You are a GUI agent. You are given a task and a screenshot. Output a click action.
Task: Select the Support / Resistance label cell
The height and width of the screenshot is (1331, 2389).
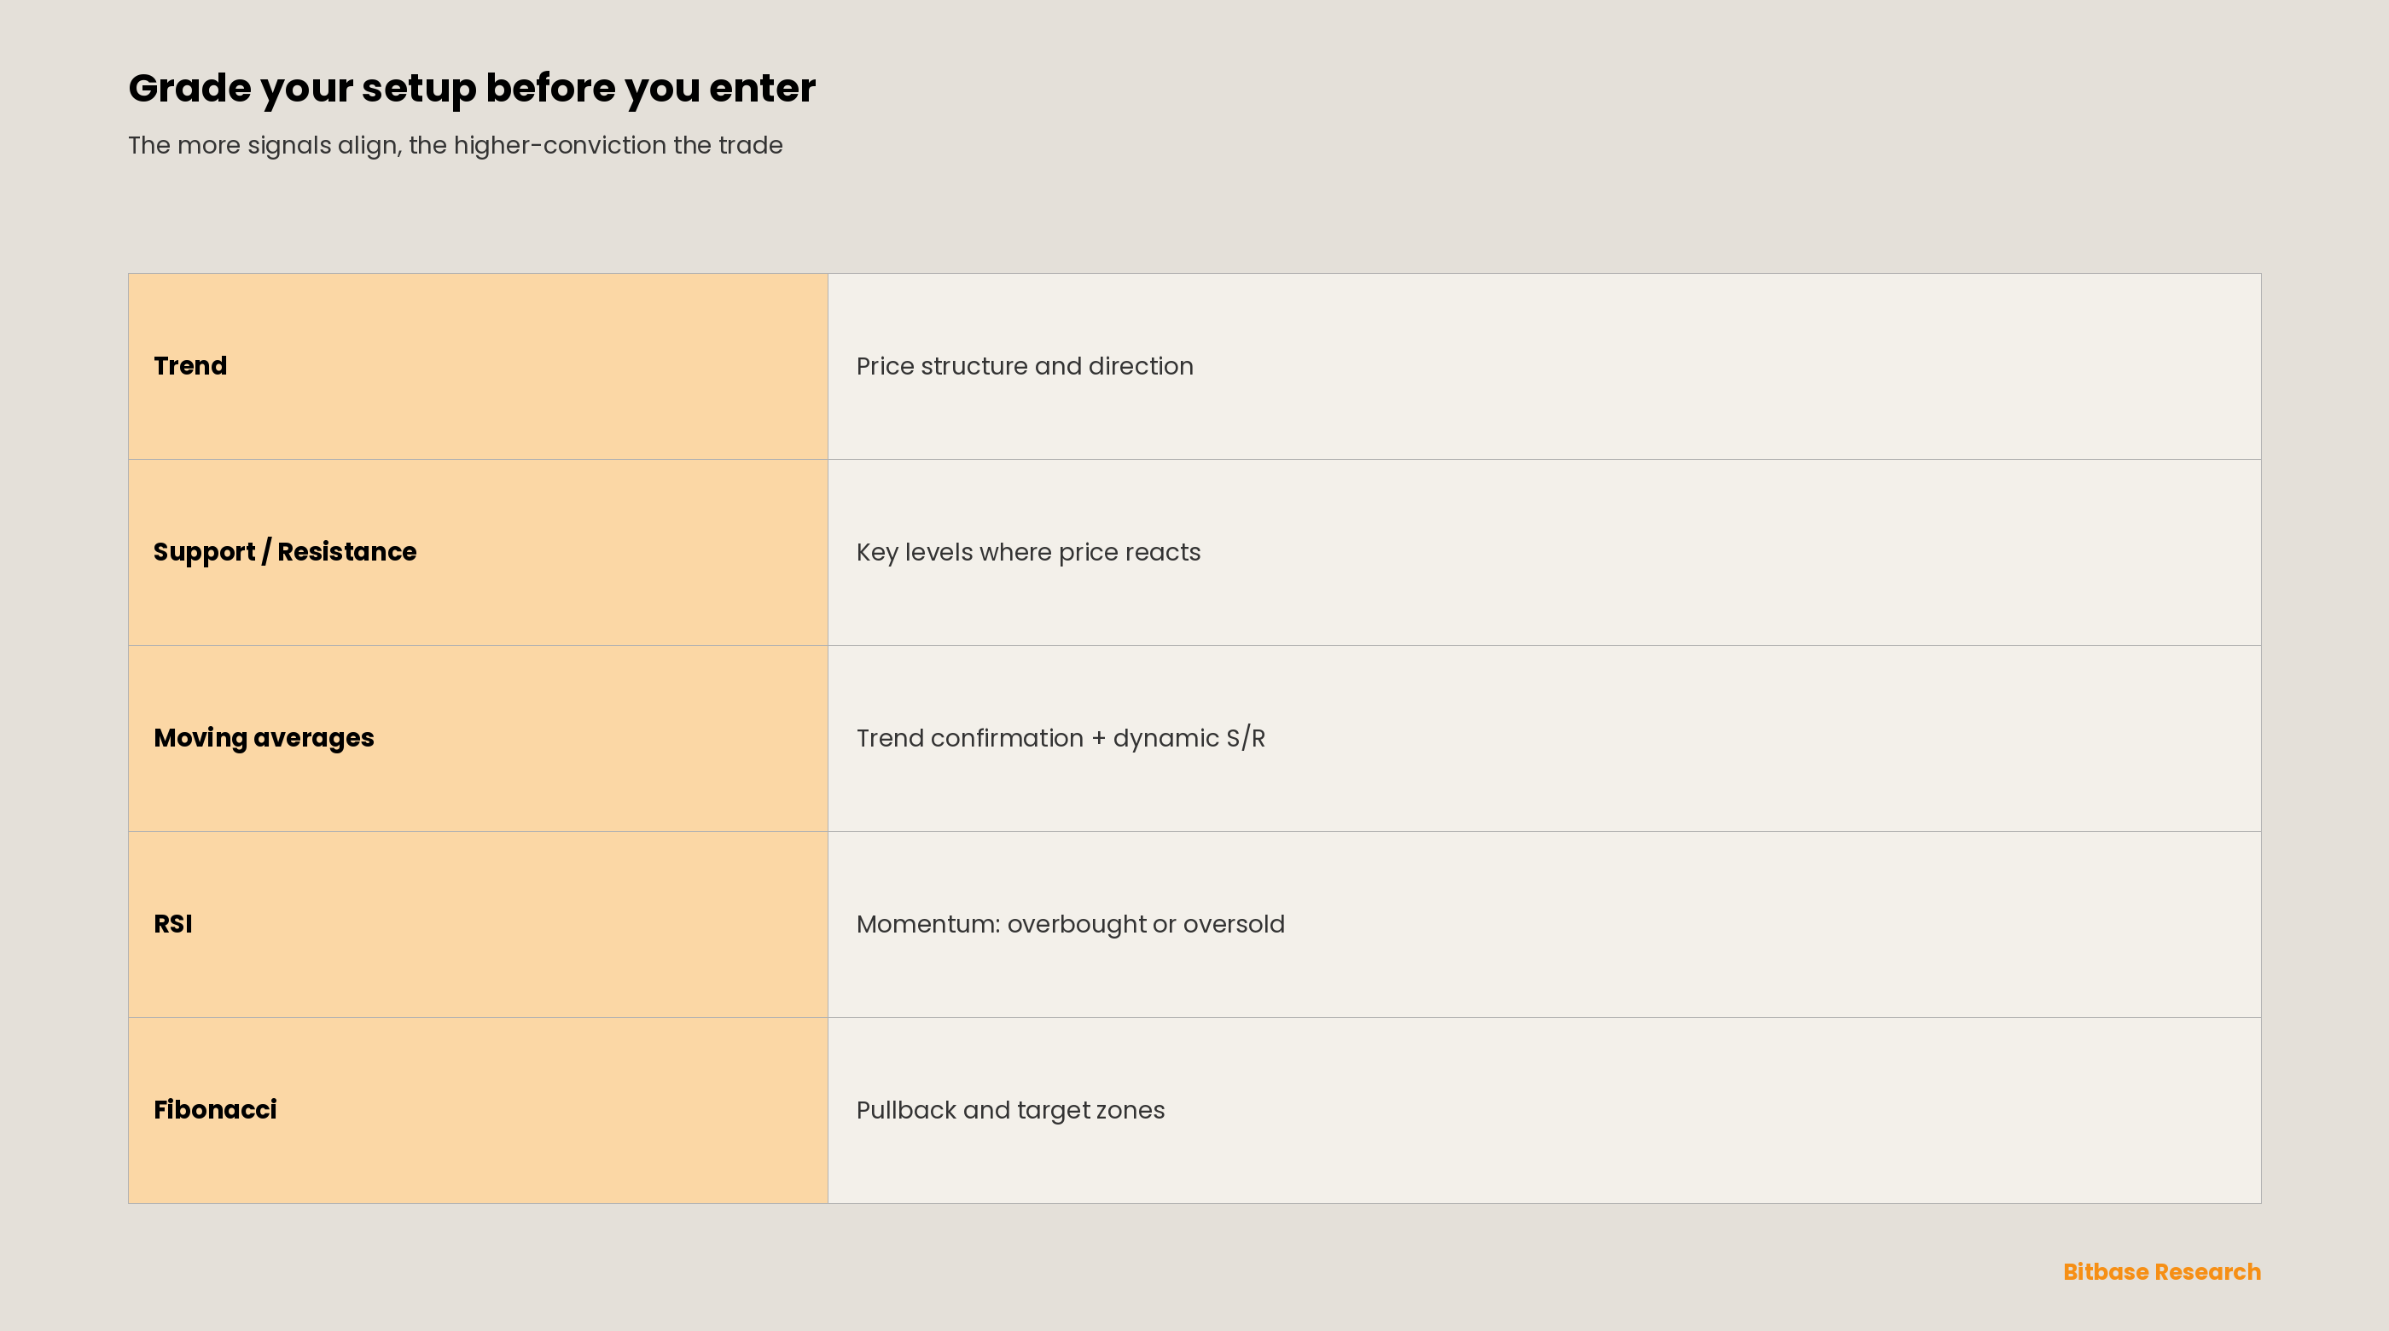coord(478,553)
